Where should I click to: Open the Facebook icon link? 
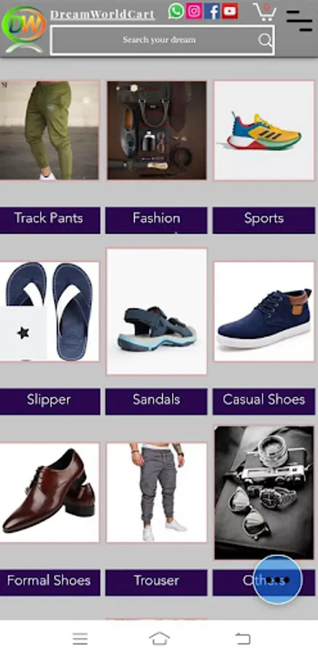212,11
